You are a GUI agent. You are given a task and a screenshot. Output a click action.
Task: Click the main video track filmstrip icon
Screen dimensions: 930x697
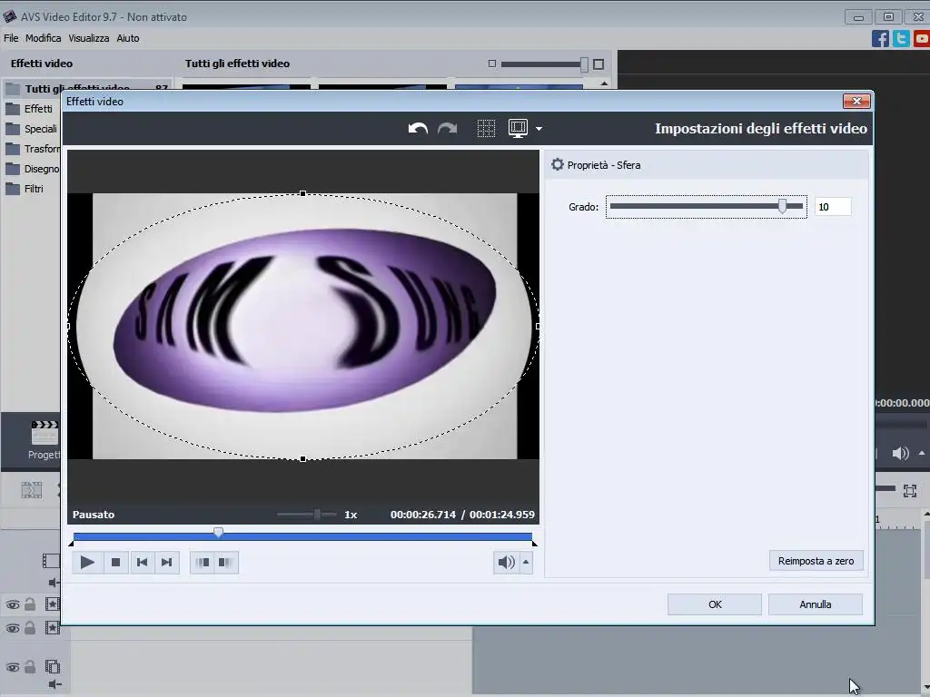52,561
